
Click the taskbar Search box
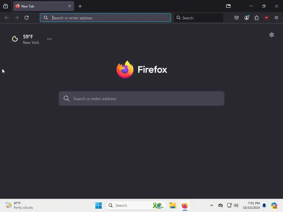(135, 205)
